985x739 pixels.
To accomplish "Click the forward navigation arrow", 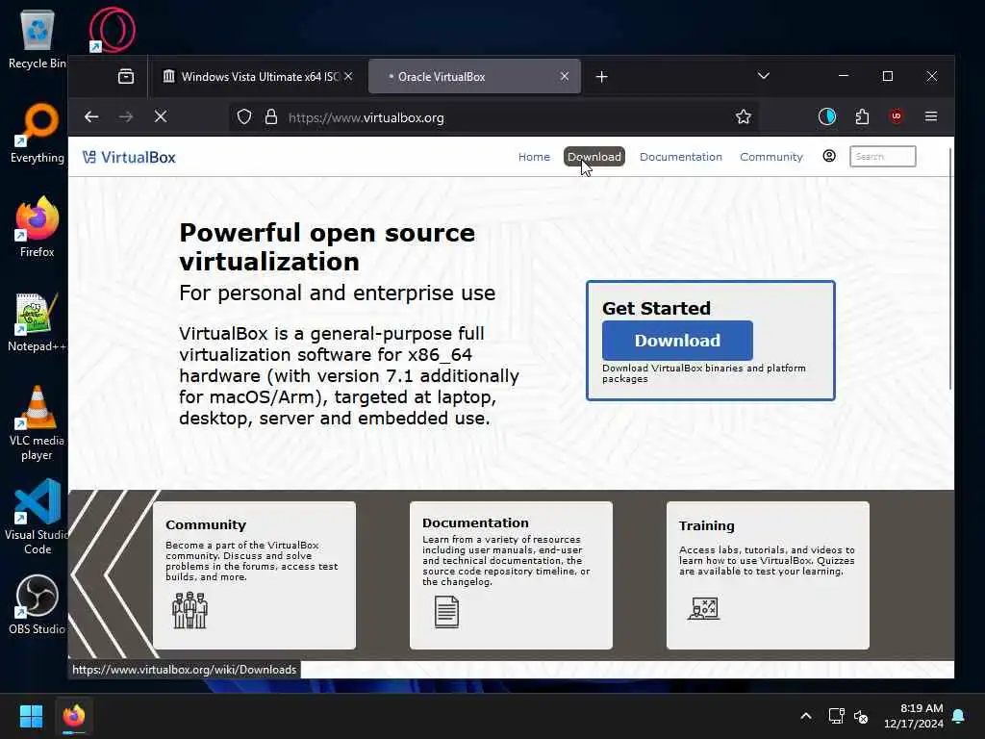I will (x=126, y=116).
